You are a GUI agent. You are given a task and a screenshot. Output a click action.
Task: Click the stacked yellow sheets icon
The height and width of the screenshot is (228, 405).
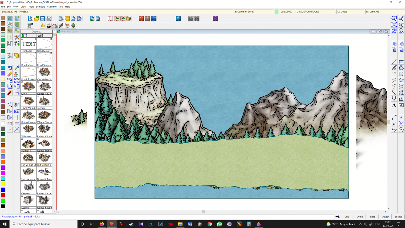click(x=17, y=56)
